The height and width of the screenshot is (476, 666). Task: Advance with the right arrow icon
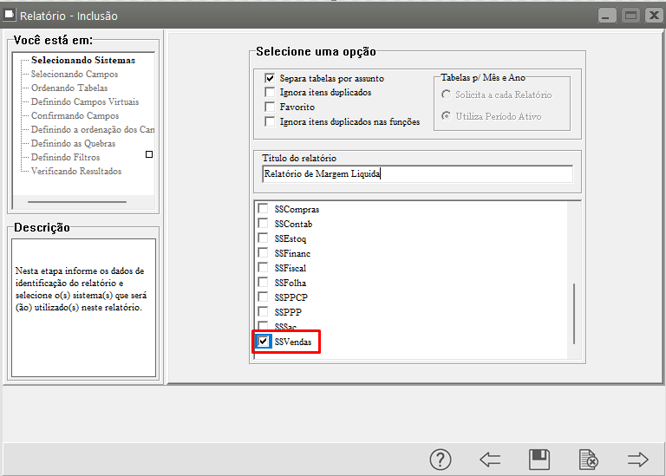638,460
